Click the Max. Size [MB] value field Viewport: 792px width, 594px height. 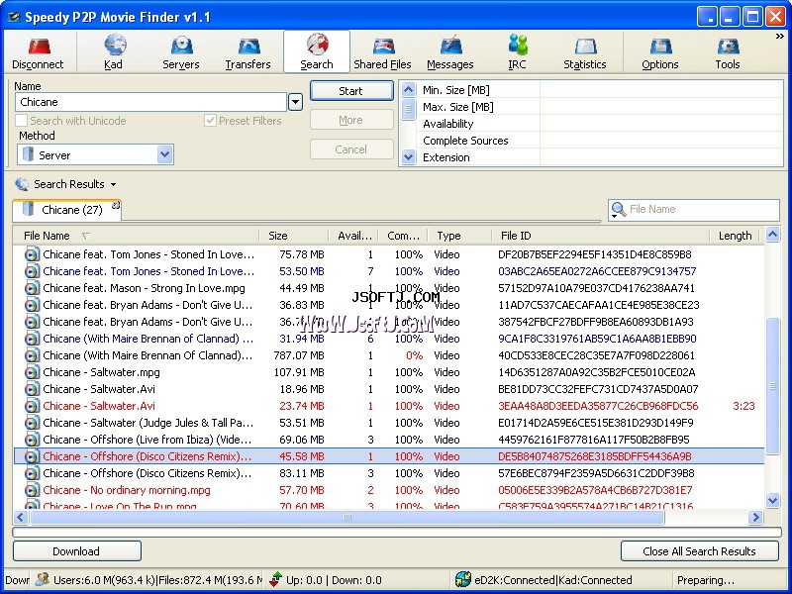click(660, 107)
